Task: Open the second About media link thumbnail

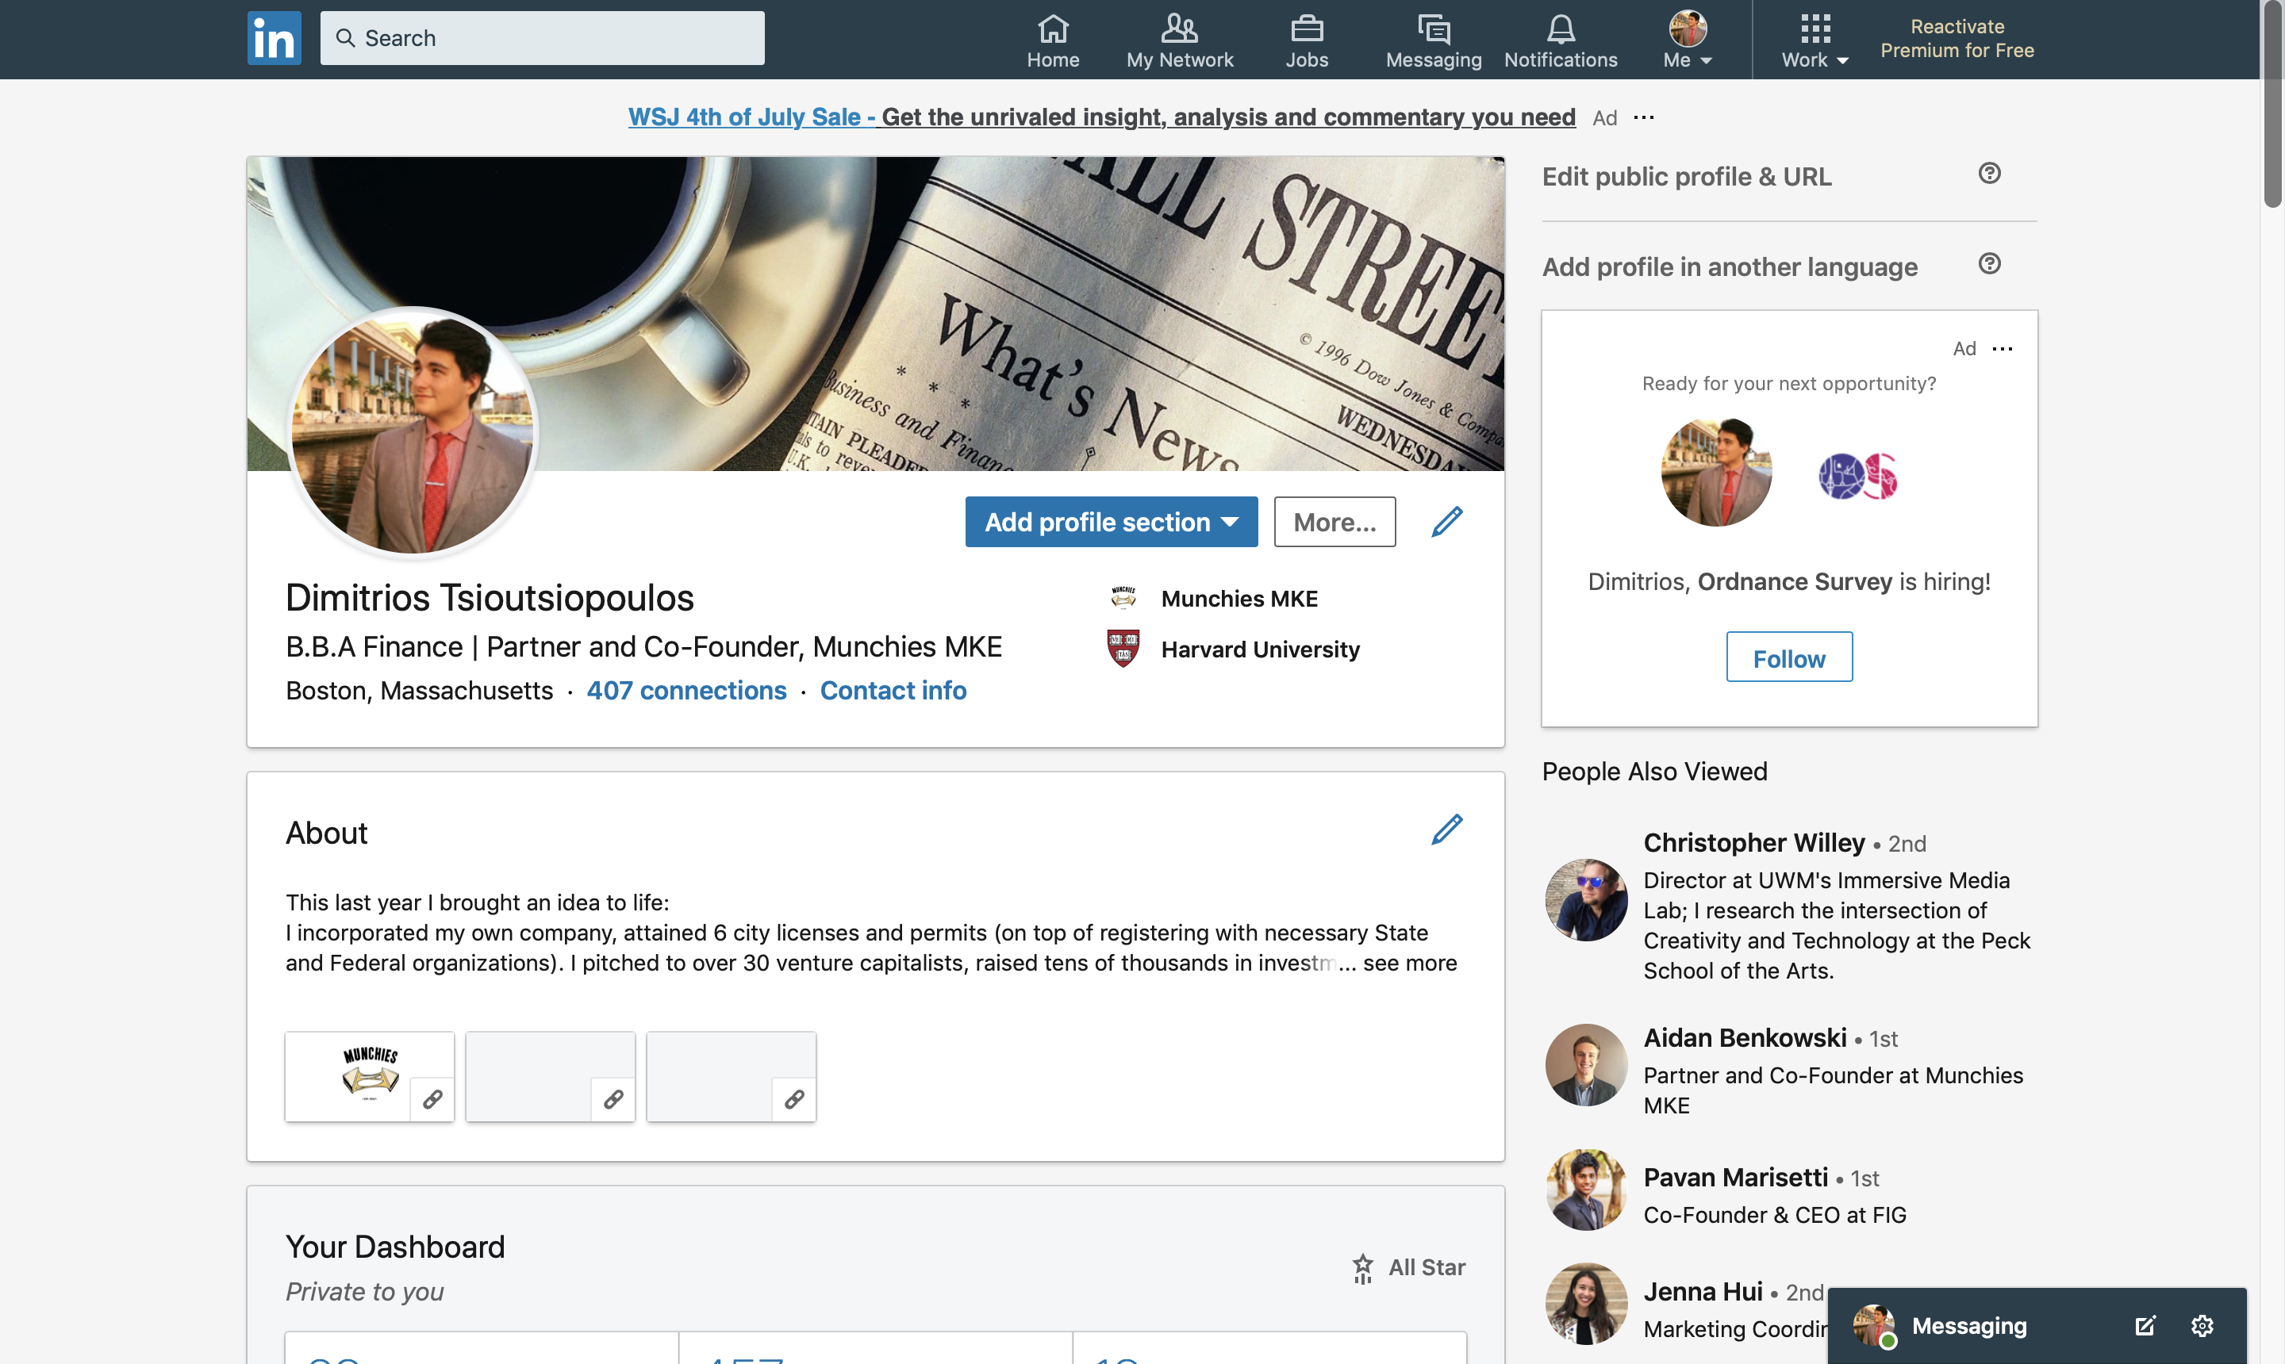Action: click(x=550, y=1076)
